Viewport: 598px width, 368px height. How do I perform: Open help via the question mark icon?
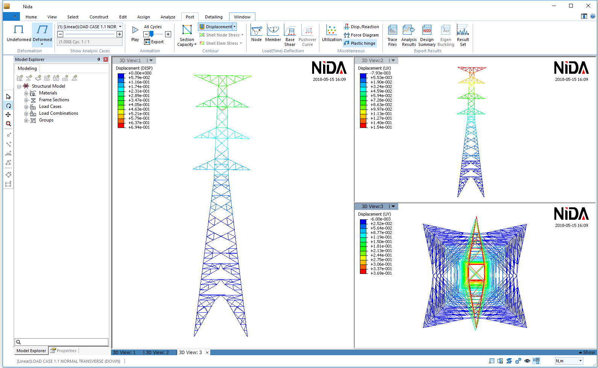click(593, 16)
